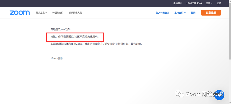The image size is (231, 104).
Task: Select text 抱歉，你所在的国家/地区不支持免费用户。
Action: coord(75,37)
